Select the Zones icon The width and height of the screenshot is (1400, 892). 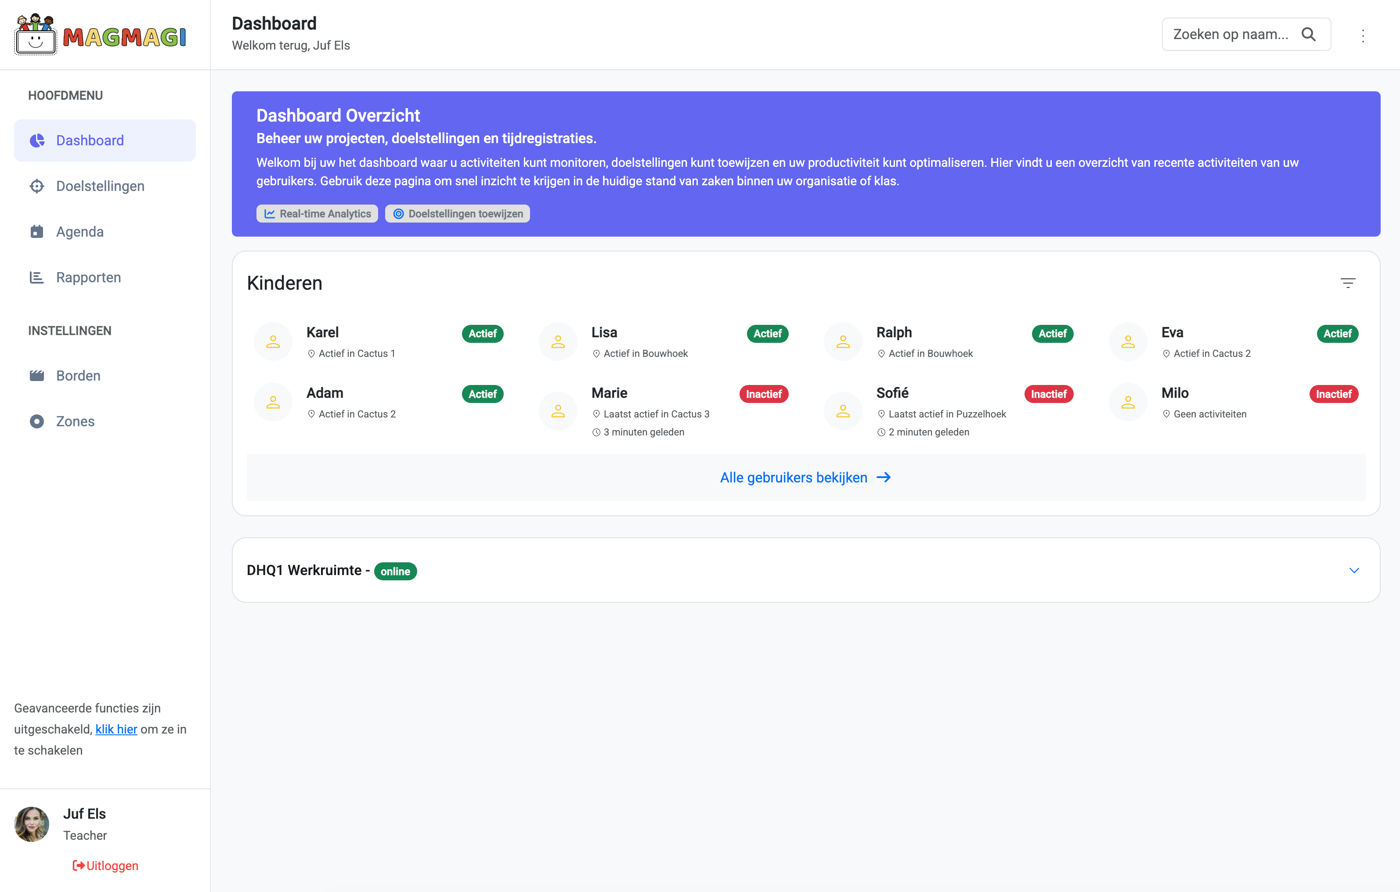click(x=36, y=421)
